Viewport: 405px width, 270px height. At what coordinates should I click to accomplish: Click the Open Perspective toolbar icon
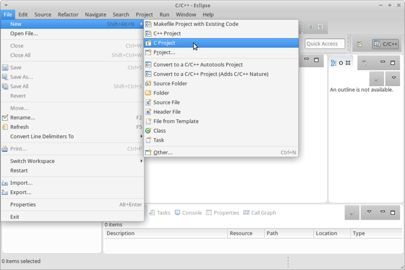coord(360,44)
